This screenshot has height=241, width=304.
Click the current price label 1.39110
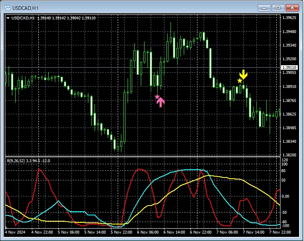click(288, 67)
